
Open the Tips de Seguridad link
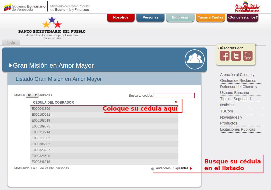(x=235, y=99)
